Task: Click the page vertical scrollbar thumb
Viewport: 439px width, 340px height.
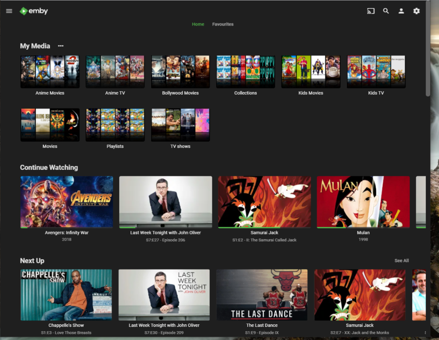Action: [x=428, y=49]
